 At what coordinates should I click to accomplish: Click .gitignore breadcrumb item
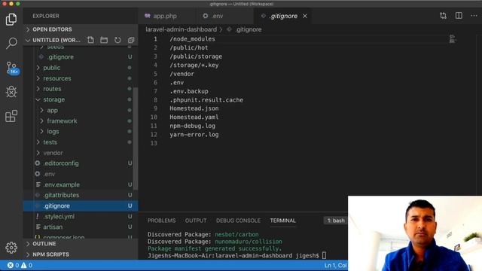[x=249, y=29]
